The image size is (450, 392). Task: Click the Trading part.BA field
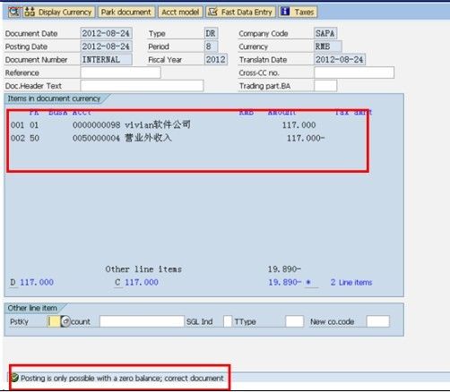click(x=325, y=86)
